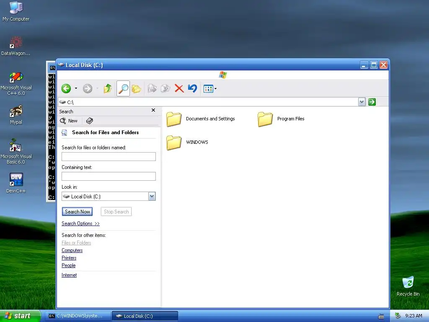Viewport: 429px width, 322px height.
Task: Open the Printers search link
Action: pyautogui.click(x=69, y=258)
